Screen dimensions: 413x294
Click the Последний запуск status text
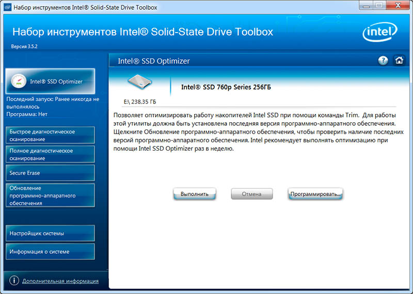click(x=53, y=103)
